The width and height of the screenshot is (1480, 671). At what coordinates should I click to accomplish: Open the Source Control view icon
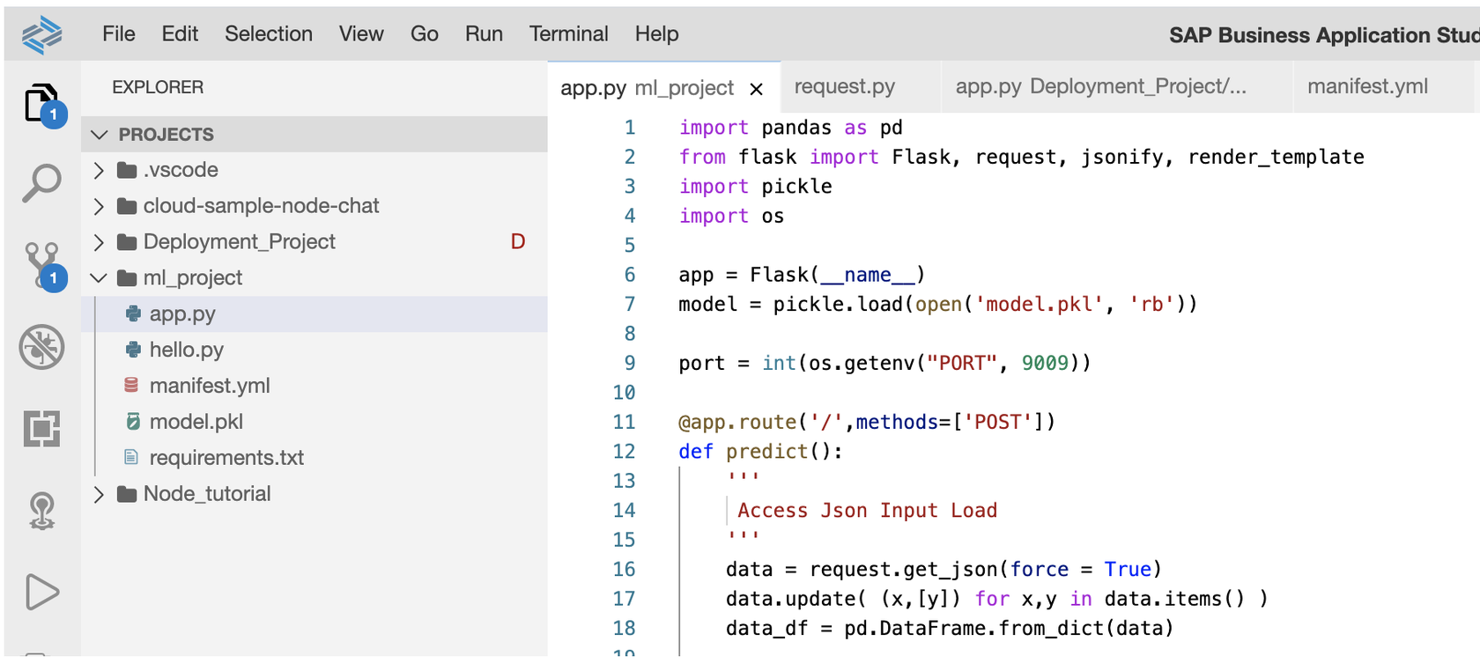tap(42, 265)
